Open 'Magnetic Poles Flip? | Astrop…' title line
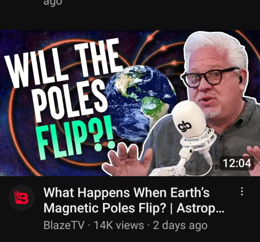 click(134, 208)
